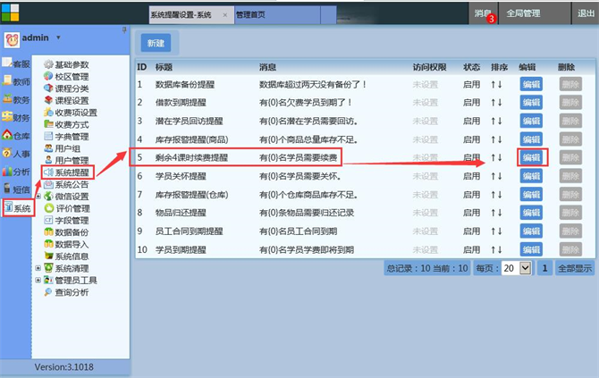Switch to 财务 module in left rail
The height and width of the screenshot is (378, 599).
[16, 117]
